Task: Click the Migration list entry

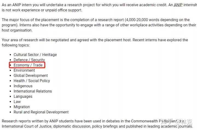Action: [x=22, y=107]
